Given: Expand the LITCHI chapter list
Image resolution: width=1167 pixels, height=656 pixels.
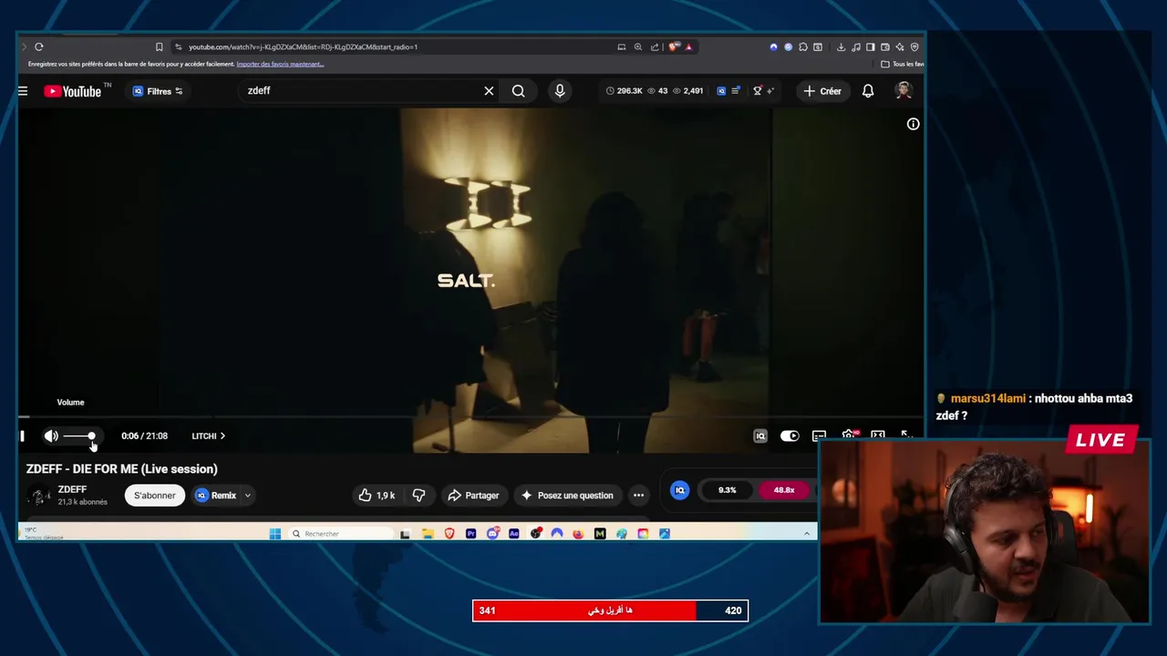Looking at the screenshot, I should point(208,436).
